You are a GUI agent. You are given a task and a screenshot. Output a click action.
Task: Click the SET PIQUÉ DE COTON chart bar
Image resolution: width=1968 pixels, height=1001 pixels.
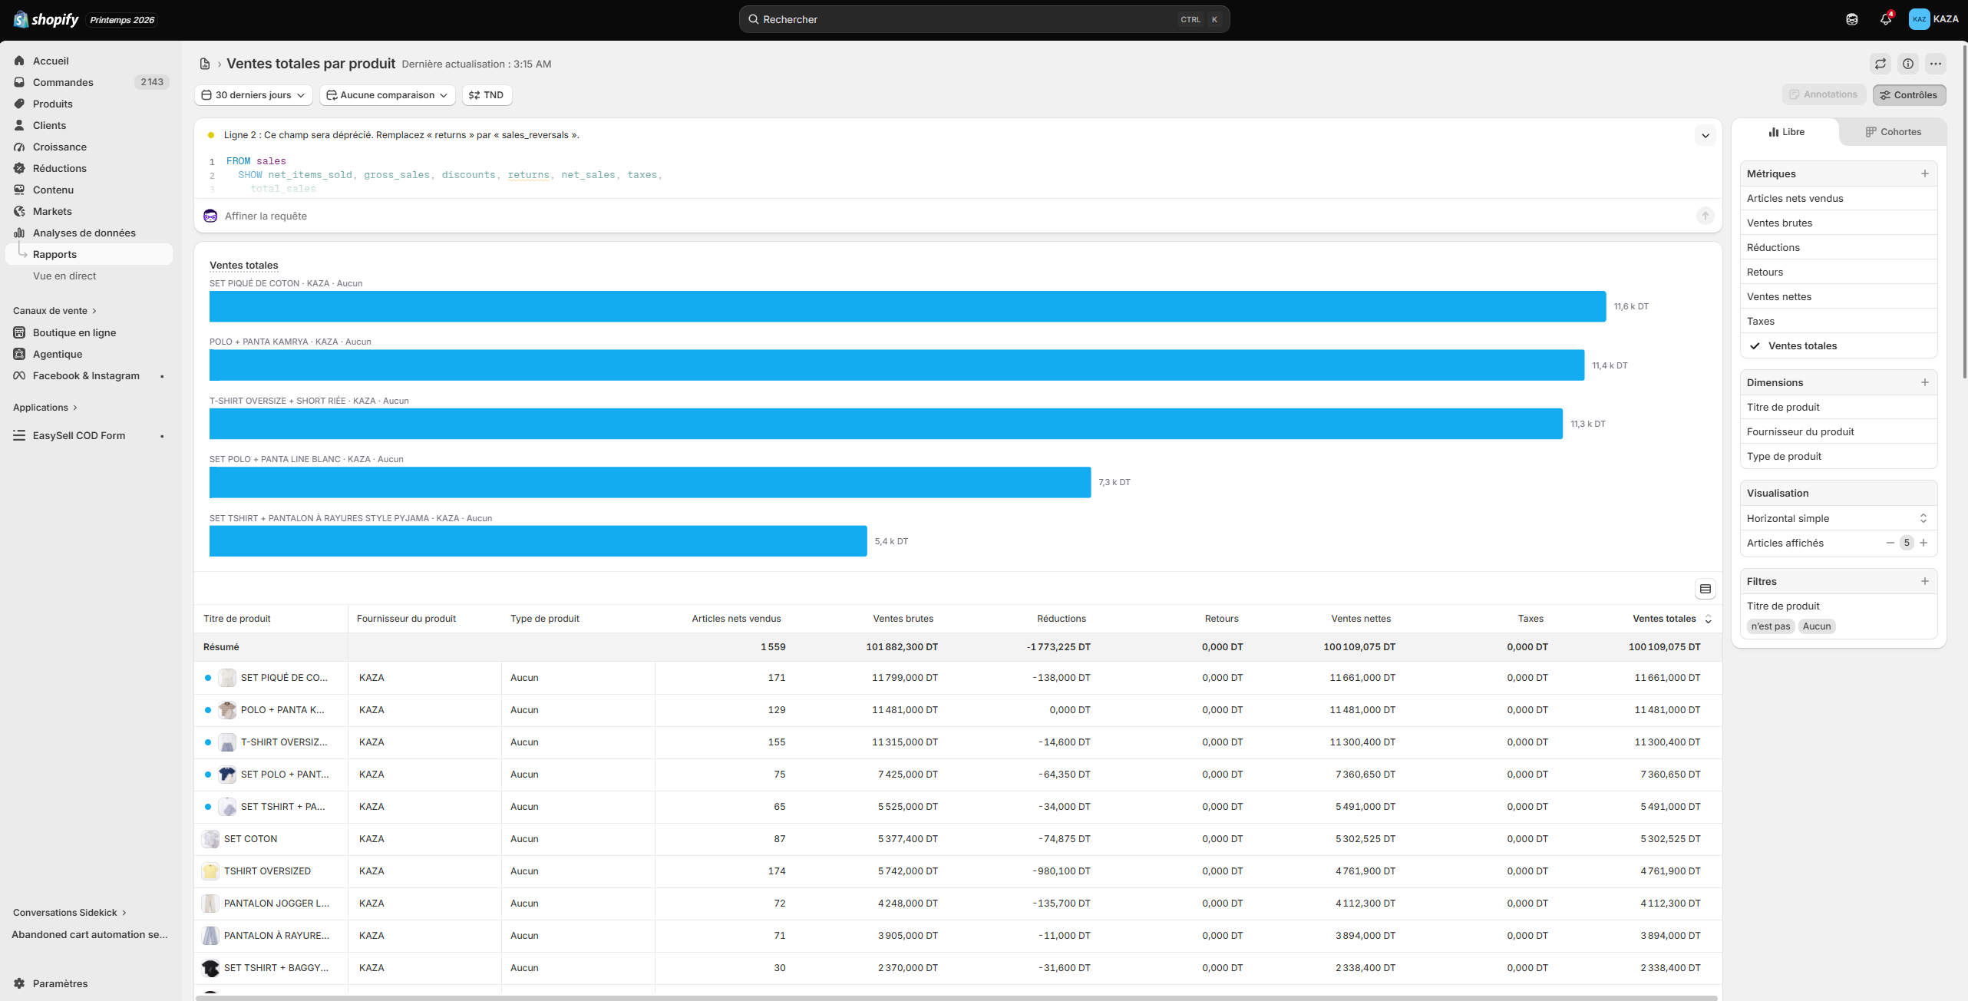(x=907, y=306)
